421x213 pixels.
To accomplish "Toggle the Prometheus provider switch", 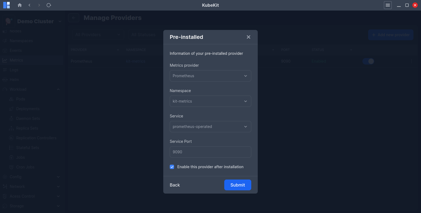I will click(x=368, y=61).
